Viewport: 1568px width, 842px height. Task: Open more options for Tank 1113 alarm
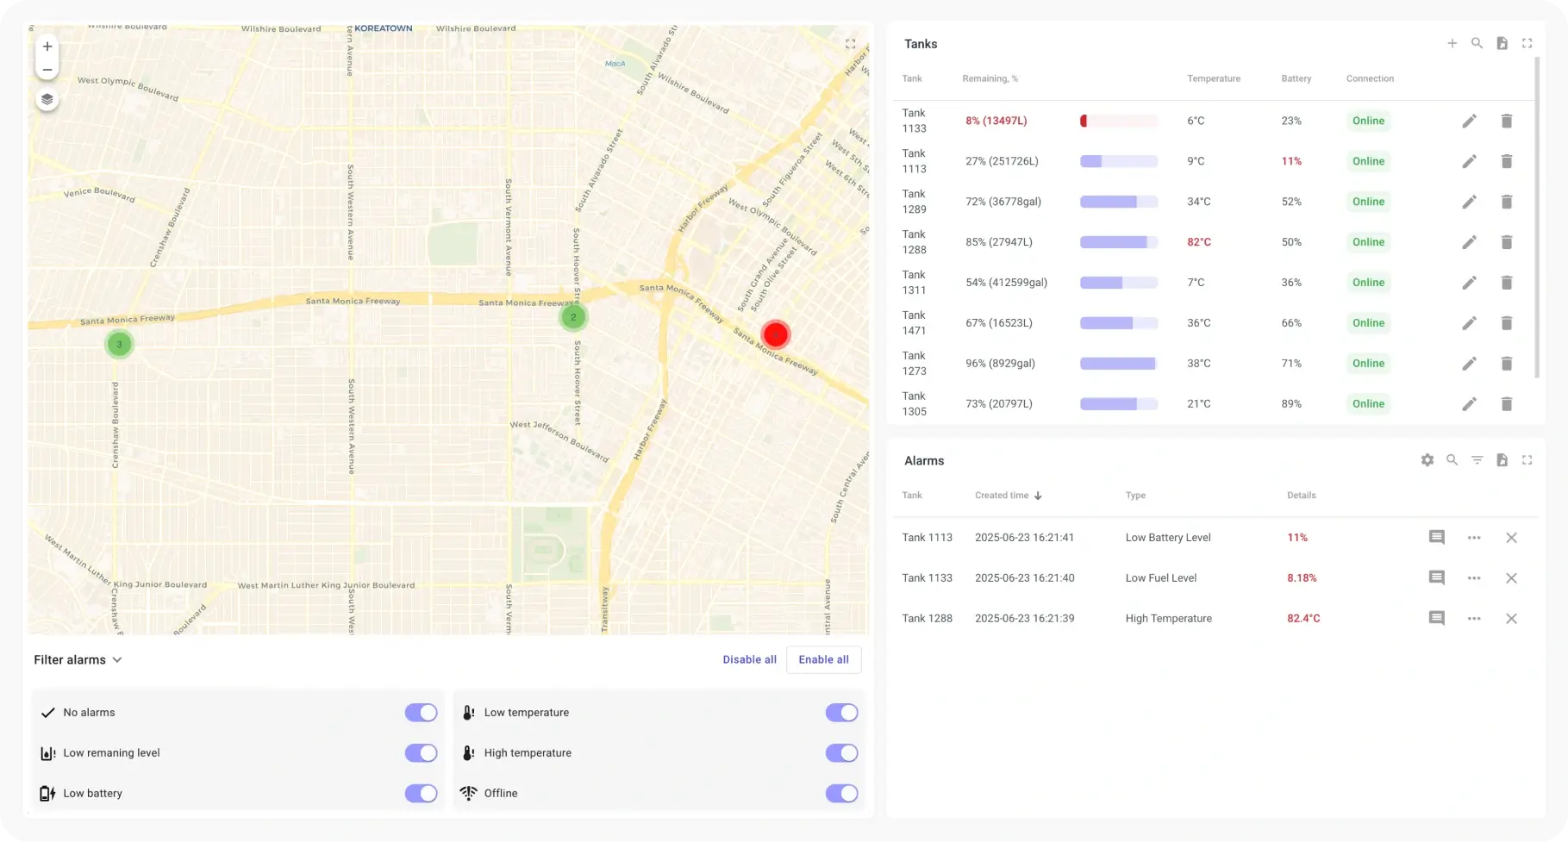pyautogui.click(x=1473, y=537)
